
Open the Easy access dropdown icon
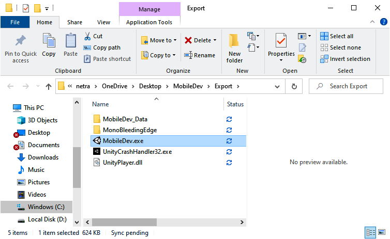(253, 47)
